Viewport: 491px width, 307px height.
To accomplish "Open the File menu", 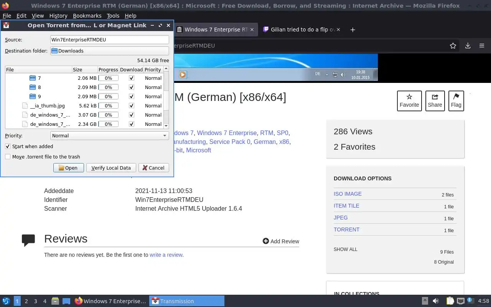I will pyautogui.click(x=7, y=16).
